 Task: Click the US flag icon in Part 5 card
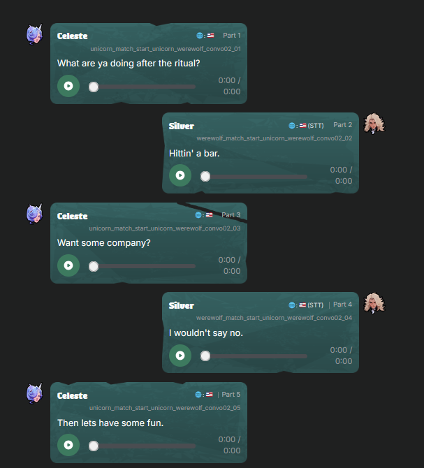[209, 394]
